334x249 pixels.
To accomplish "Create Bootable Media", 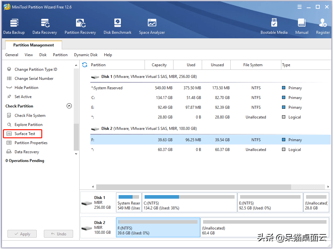I will 274,26.
